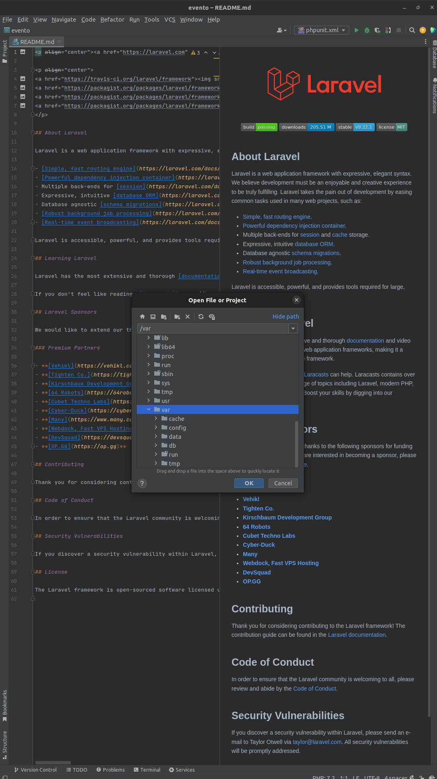Click the Hide path link
Image resolution: width=437 pixels, height=779 pixels.
tap(286, 317)
